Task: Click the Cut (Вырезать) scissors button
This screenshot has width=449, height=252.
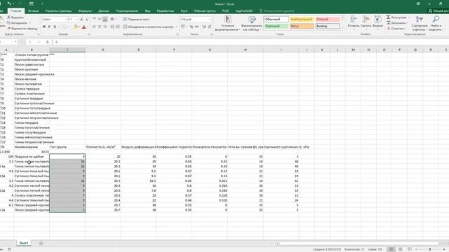Action: coord(15,17)
